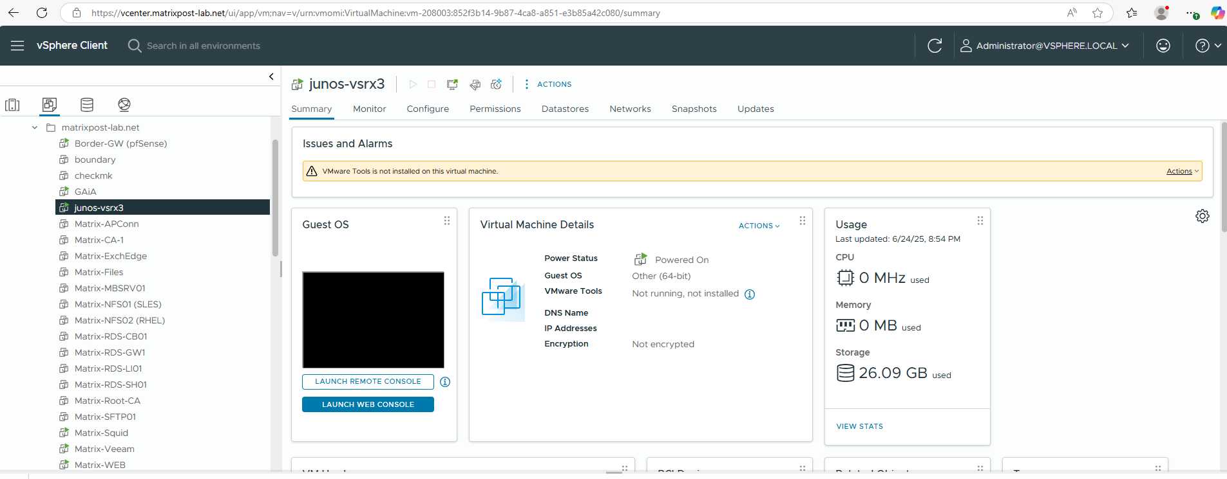1227x479 pixels.
Task: Switch to the Configure tab
Action: pos(428,109)
